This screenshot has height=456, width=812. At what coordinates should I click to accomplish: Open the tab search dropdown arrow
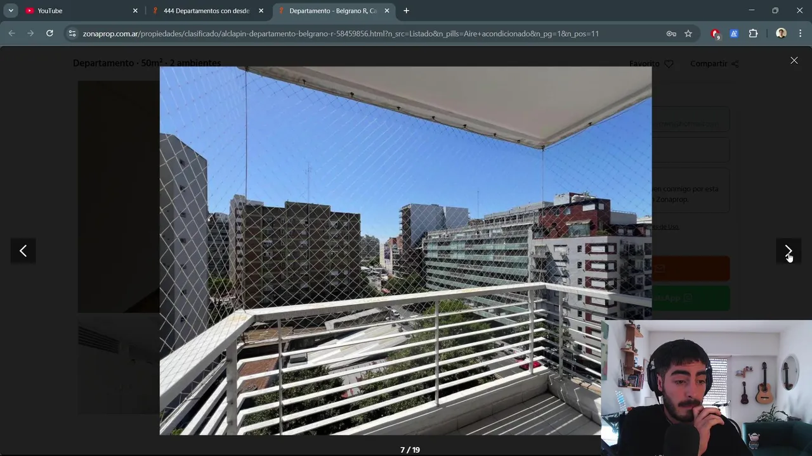(x=11, y=11)
